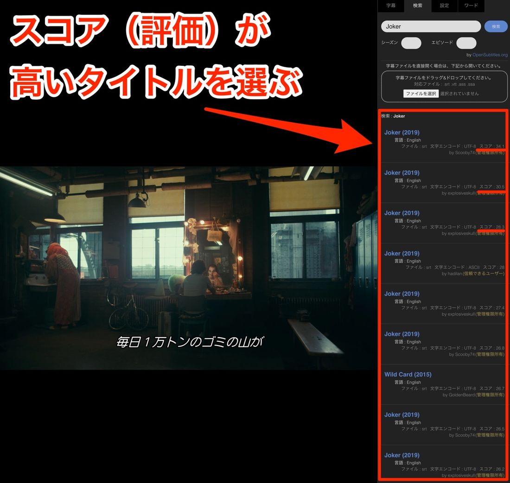Click 'by Scooby74' under the score 34.1 result
Screen dimensions: 510x483
pyautogui.click(x=462, y=153)
